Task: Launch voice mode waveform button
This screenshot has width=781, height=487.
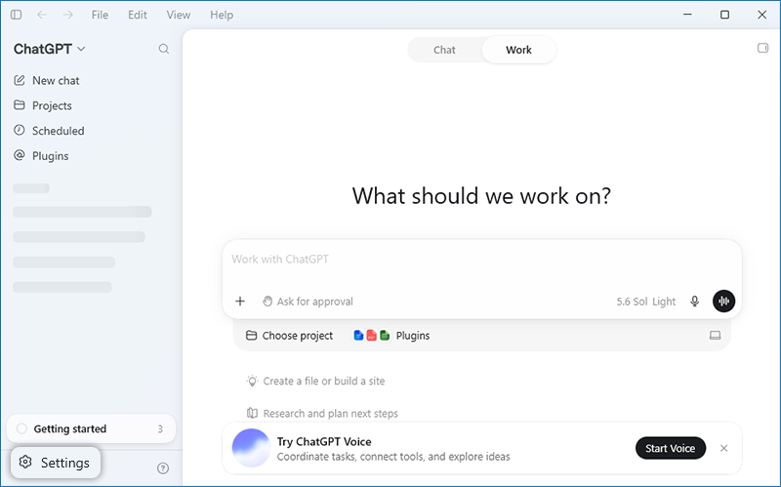Action: click(723, 302)
